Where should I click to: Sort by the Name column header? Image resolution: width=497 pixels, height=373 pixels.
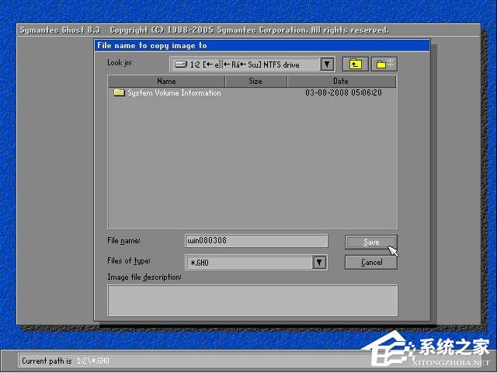pyautogui.click(x=166, y=81)
